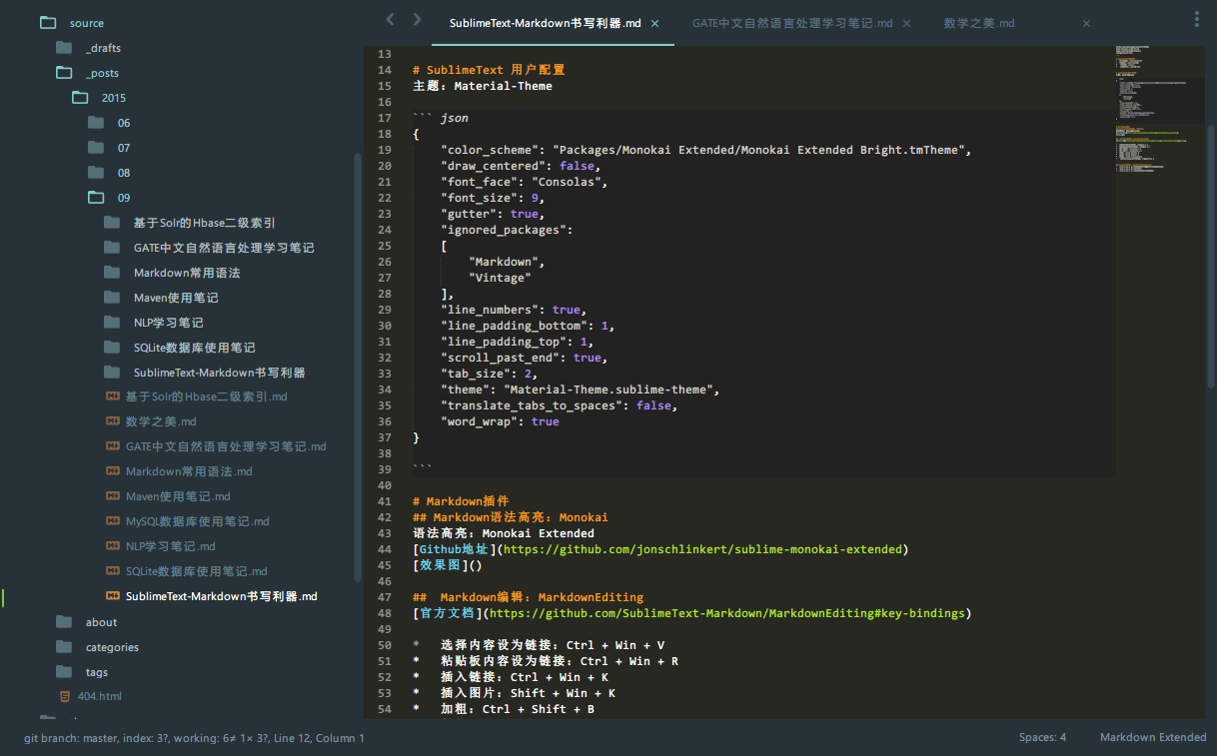Expand the _drafts folder
Image resolution: width=1217 pixels, height=756 pixels.
point(103,47)
